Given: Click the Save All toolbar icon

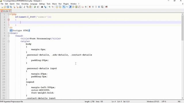Looking at the screenshot, I should tap(11, 7).
